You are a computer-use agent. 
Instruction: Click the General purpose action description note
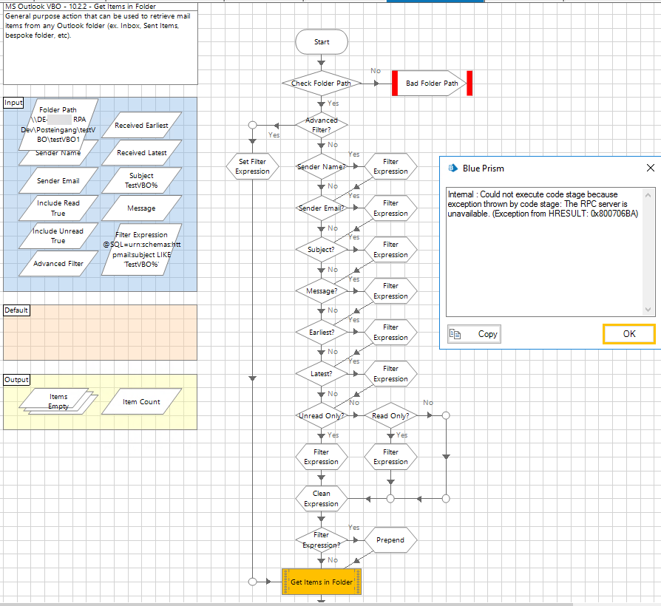click(101, 47)
